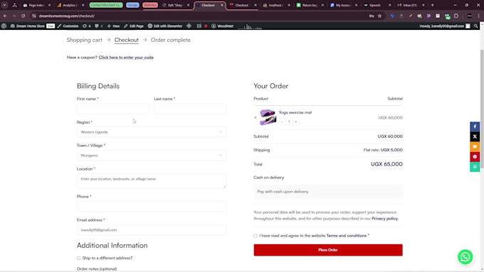484x272 pixels.
Task: Click the WordPress logo in admin bar
Action: [4, 26]
